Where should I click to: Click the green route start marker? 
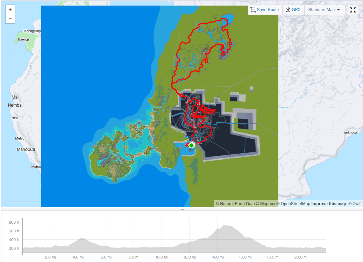point(191,145)
